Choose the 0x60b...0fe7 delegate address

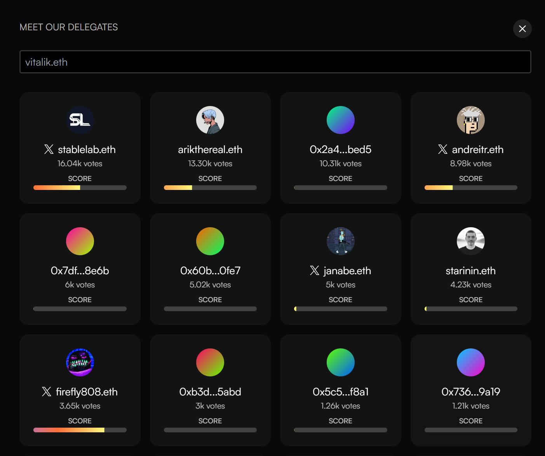click(210, 271)
